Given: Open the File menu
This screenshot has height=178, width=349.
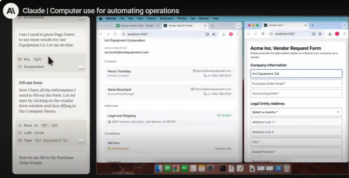Looking at the screenshot, I should click(122, 19).
